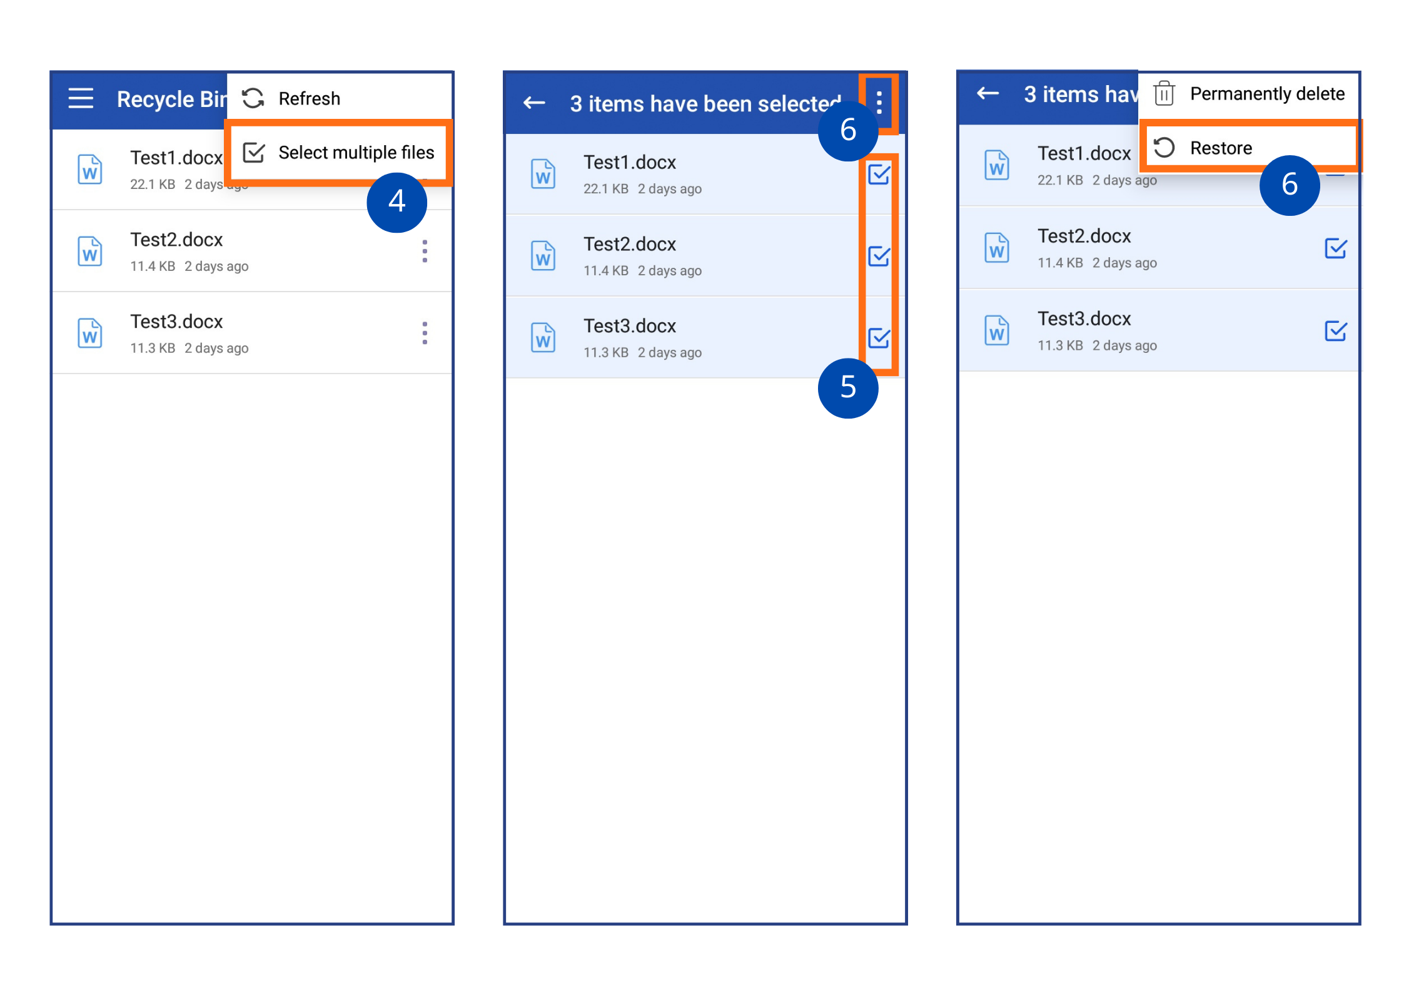
Task: Click the Refresh circular arrows icon
Action: tap(253, 98)
